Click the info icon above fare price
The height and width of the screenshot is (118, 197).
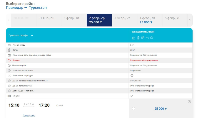(189, 102)
